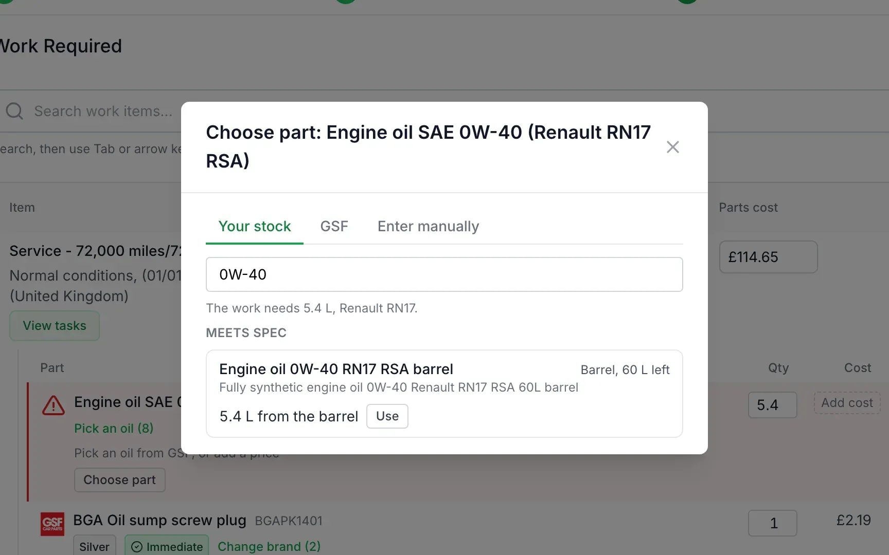Use 5.4 L from the barrel
This screenshot has height=555, width=889.
[x=387, y=416]
